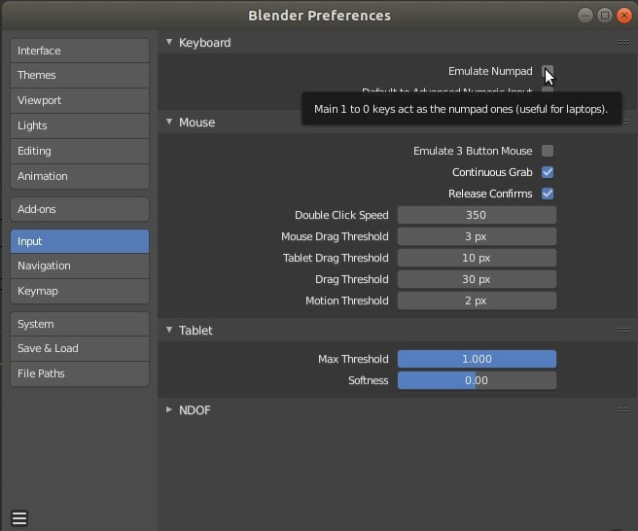
Task: Click the tablet Max Threshold slider
Action: pos(477,359)
